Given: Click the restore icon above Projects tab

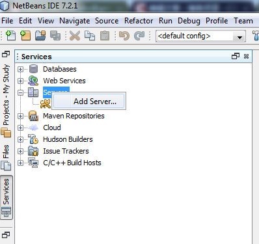Looking at the screenshot, I should point(6,54).
